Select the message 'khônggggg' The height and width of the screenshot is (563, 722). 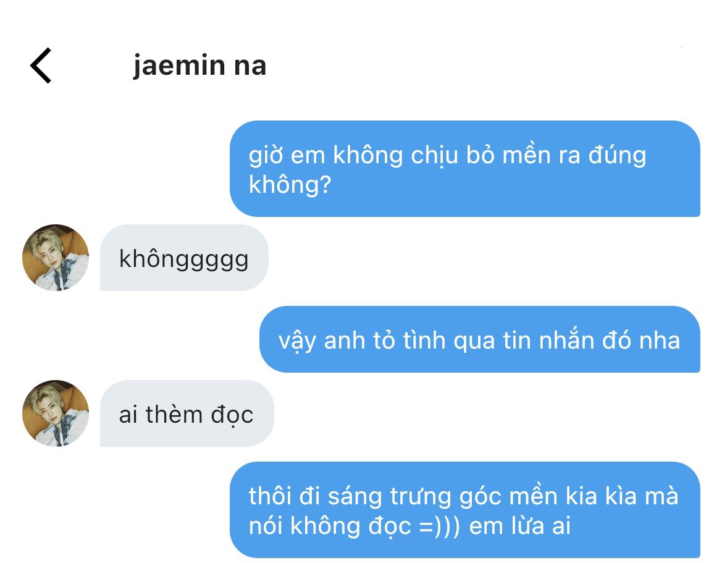(x=184, y=258)
